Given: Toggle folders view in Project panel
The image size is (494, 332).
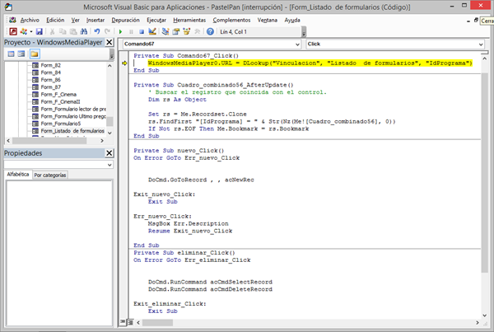Looking at the screenshot, I should pyautogui.click(x=35, y=54).
